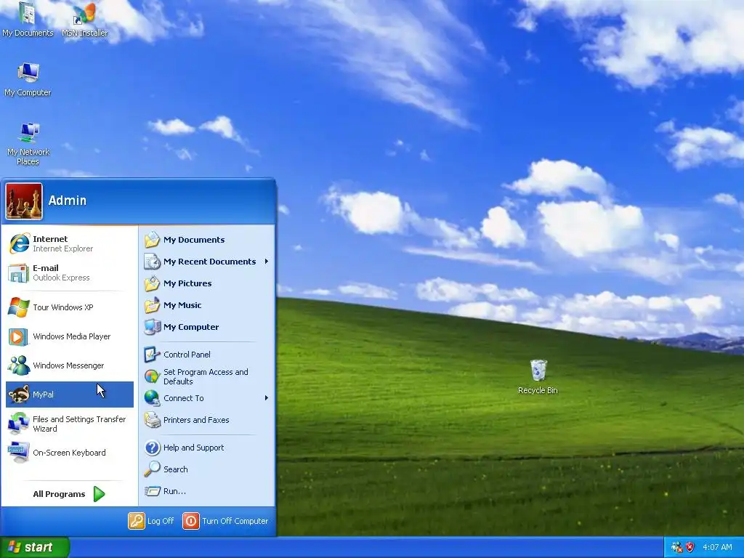Open MSN Installer desktop shortcut
The width and height of the screenshot is (744, 558).
[x=84, y=19]
